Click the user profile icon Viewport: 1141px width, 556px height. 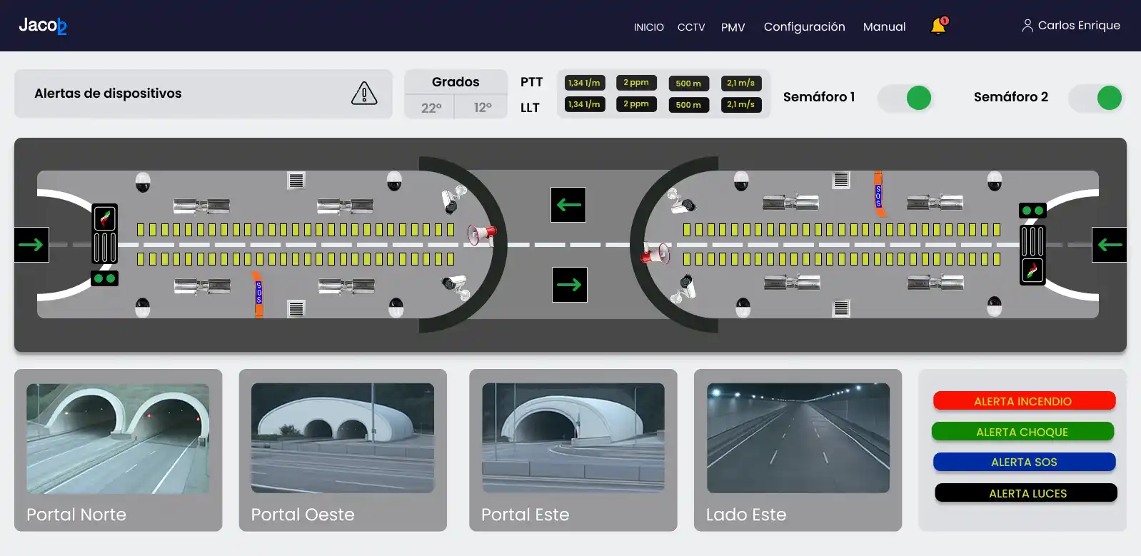[1027, 26]
